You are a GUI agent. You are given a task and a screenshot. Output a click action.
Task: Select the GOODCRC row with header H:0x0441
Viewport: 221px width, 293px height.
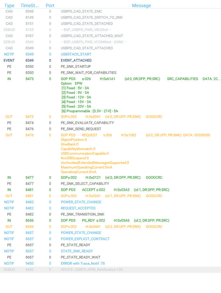tap(110, 227)
